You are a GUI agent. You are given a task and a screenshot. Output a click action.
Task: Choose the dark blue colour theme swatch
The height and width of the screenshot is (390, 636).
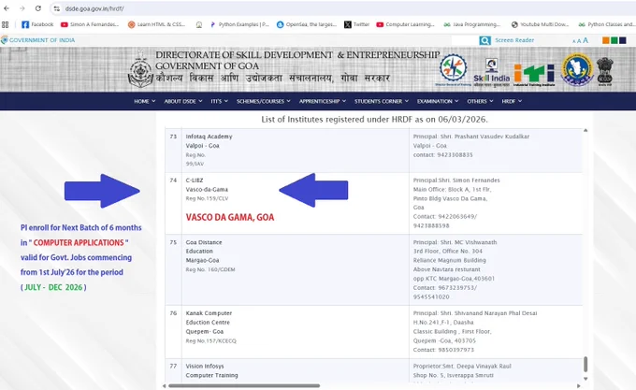click(x=623, y=40)
